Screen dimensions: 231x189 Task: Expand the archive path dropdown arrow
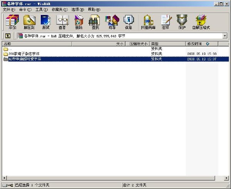pyautogui.click(x=225, y=36)
